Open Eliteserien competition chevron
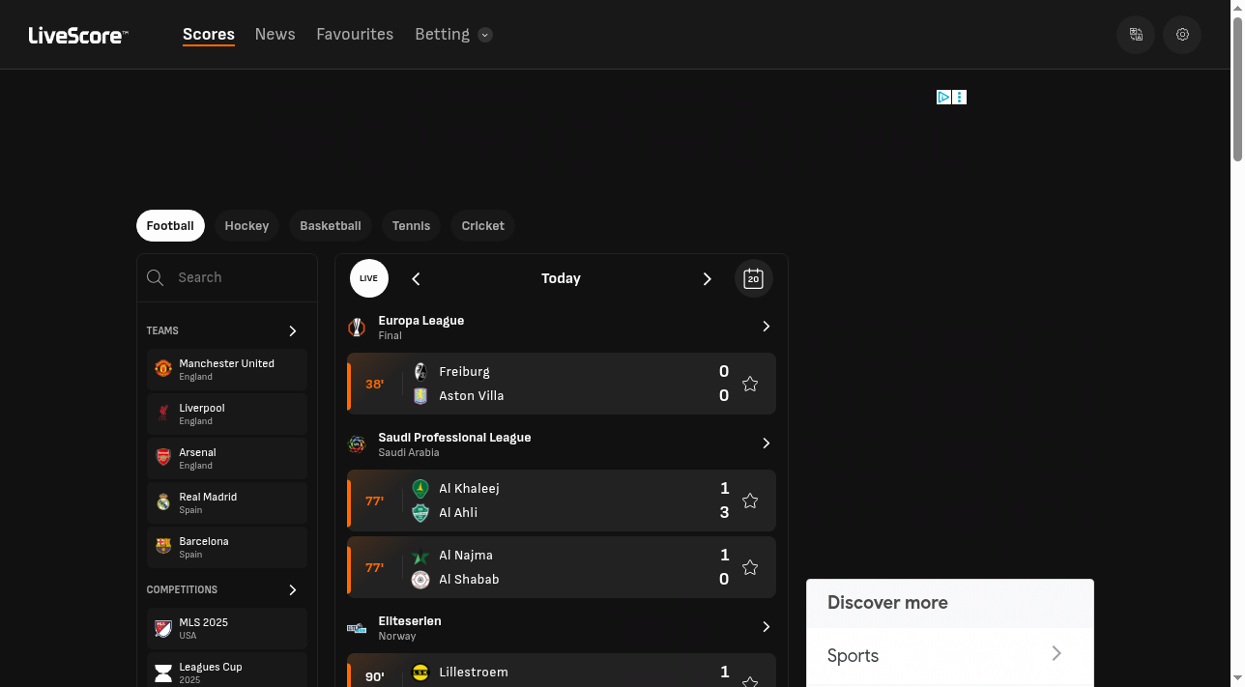Viewport: 1245px width, 687px height. [x=766, y=627]
